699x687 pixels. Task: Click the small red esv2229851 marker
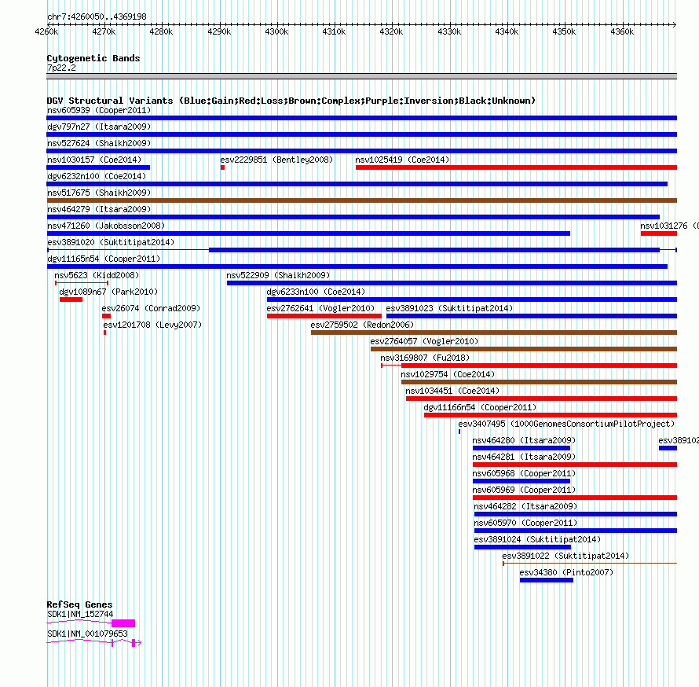pos(222,167)
